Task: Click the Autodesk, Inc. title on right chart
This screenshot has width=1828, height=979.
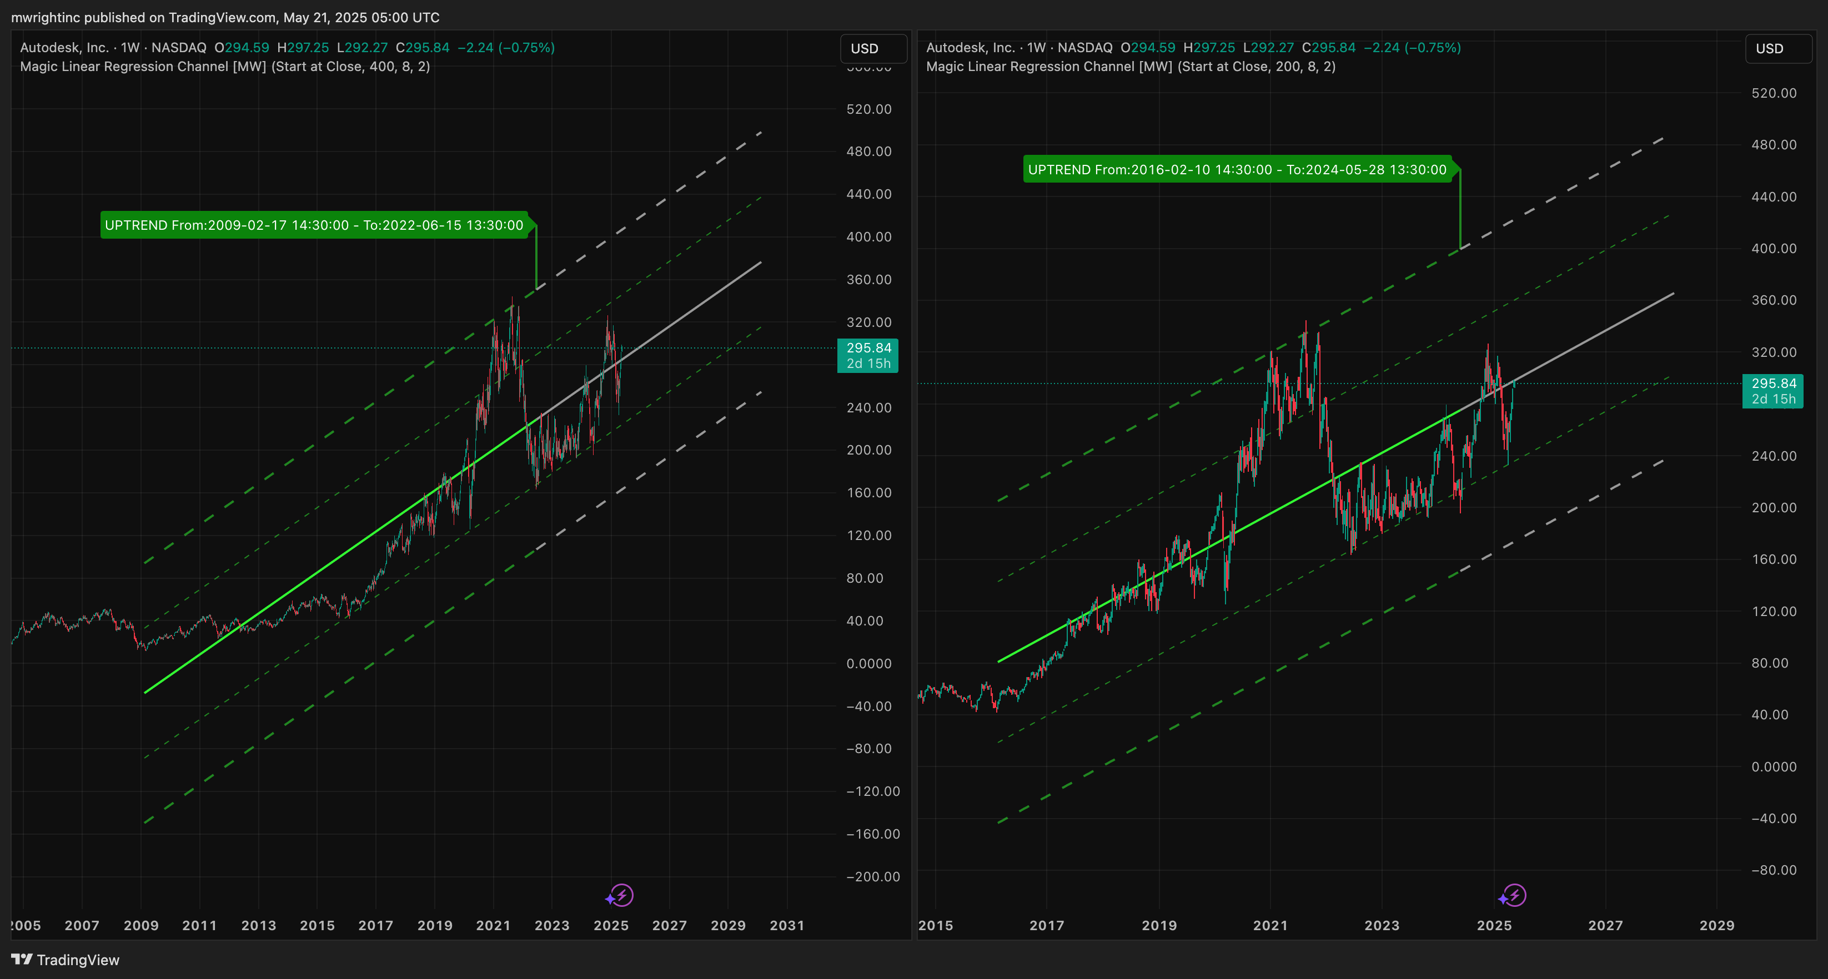Action: pos(971,48)
